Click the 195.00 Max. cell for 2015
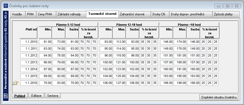This screenshot has height=105, width=244. pyautogui.click(x=180, y=76)
